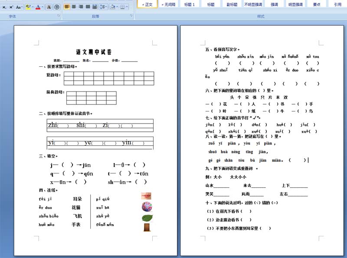Click the 前鼻韵母 label
Viewport: 347px width, 258px height.
[x=56, y=92]
